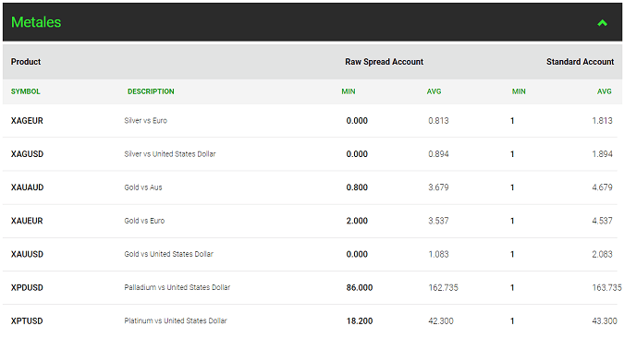Click XAUAUD standard average value 4.679
The width and height of the screenshot is (624, 338).
point(602,187)
